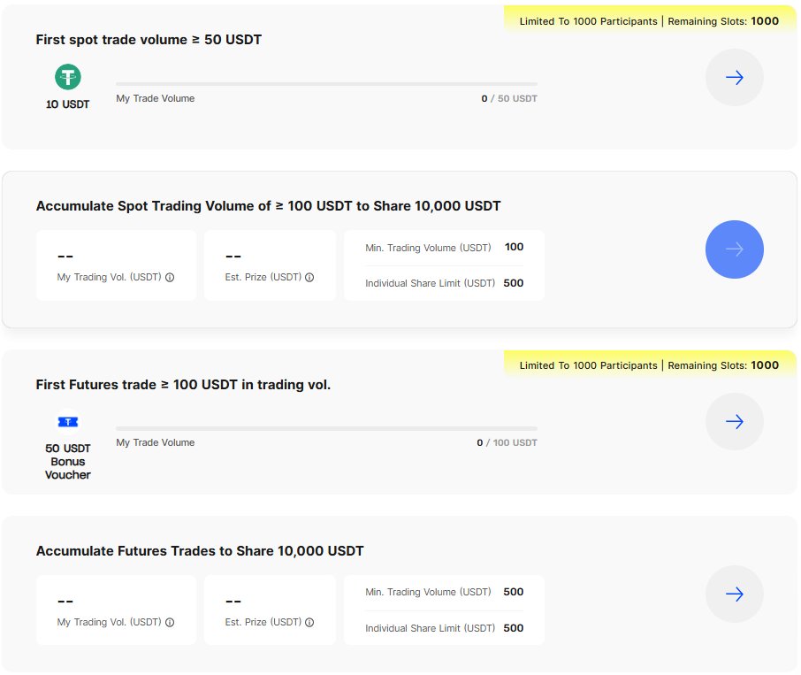This screenshot has width=801, height=675.
Task: Select heading 'Accumulate Futures Trades to Share 10,000 USDT'
Action: (x=200, y=551)
